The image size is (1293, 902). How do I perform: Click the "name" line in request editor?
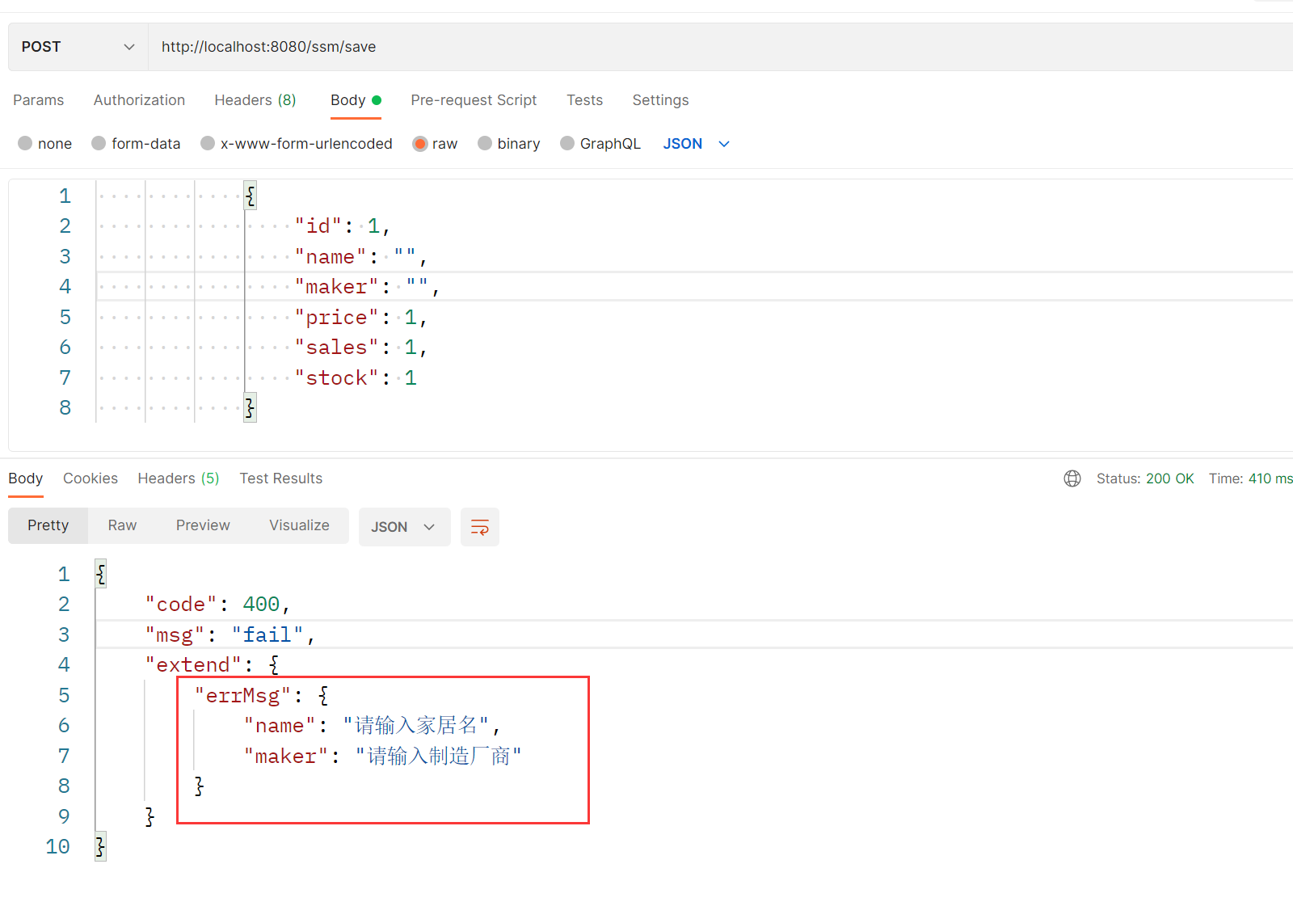360,257
